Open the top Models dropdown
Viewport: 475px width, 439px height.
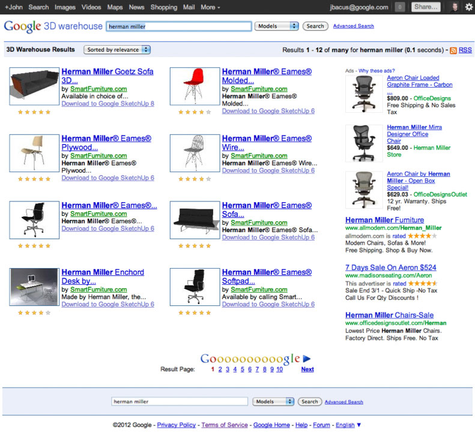click(x=277, y=26)
